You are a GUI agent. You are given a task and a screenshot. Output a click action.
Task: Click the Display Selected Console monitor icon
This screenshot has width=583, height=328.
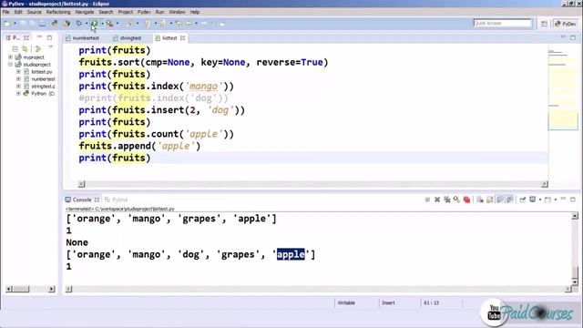(x=532, y=200)
